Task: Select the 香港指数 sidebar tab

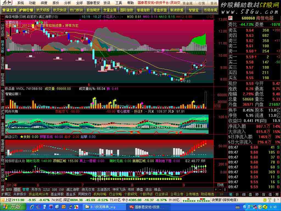Action: point(2,146)
